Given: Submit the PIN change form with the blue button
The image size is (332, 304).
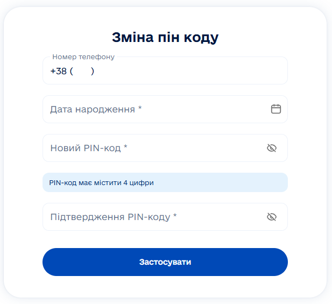Looking at the screenshot, I should coord(165,262).
